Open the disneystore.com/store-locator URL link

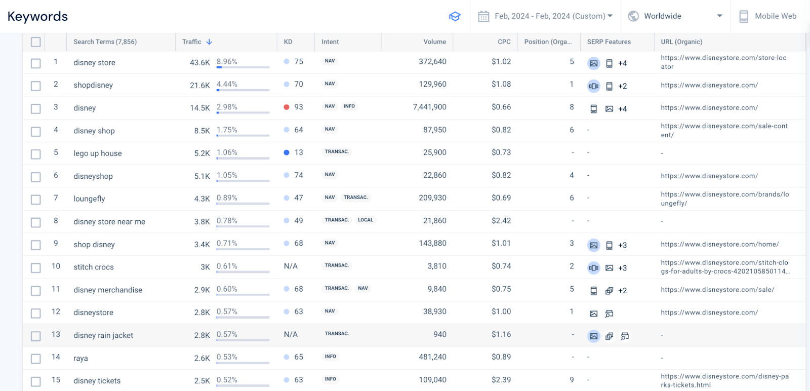click(x=723, y=62)
